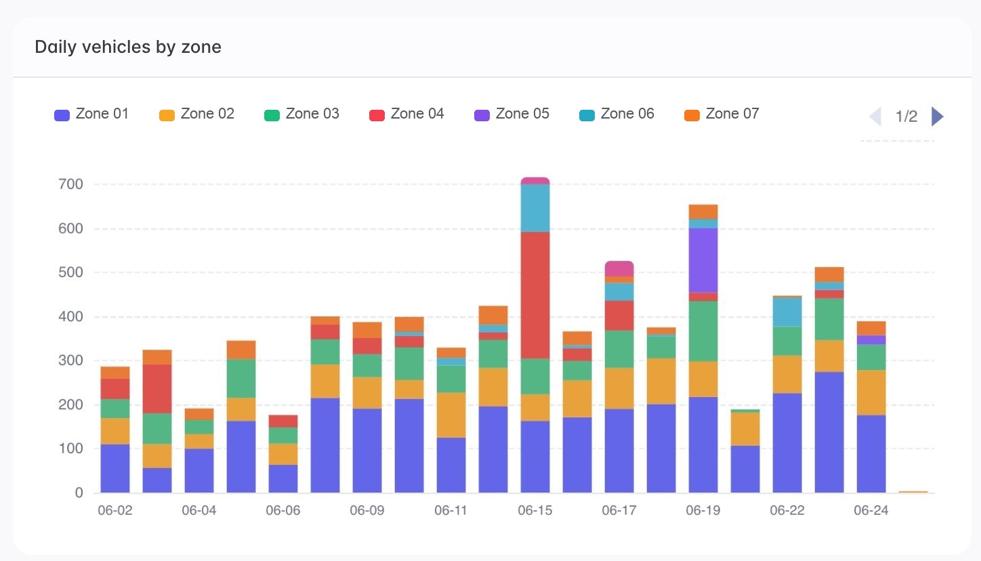This screenshot has height=561, width=981.
Task: Click the 06-06 x-axis date label
Action: click(283, 510)
